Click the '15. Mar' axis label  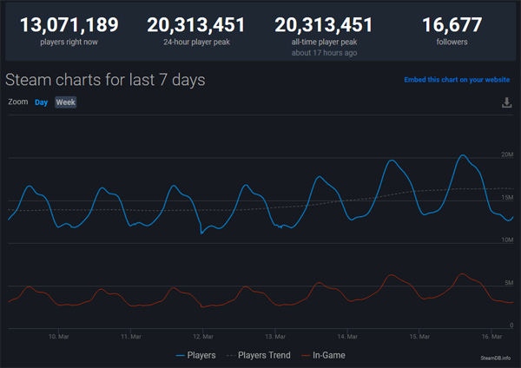point(419,337)
